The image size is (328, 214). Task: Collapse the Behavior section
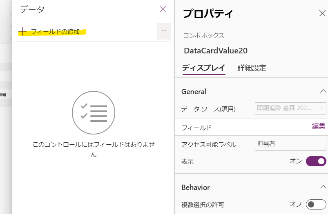(x=323, y=187)
